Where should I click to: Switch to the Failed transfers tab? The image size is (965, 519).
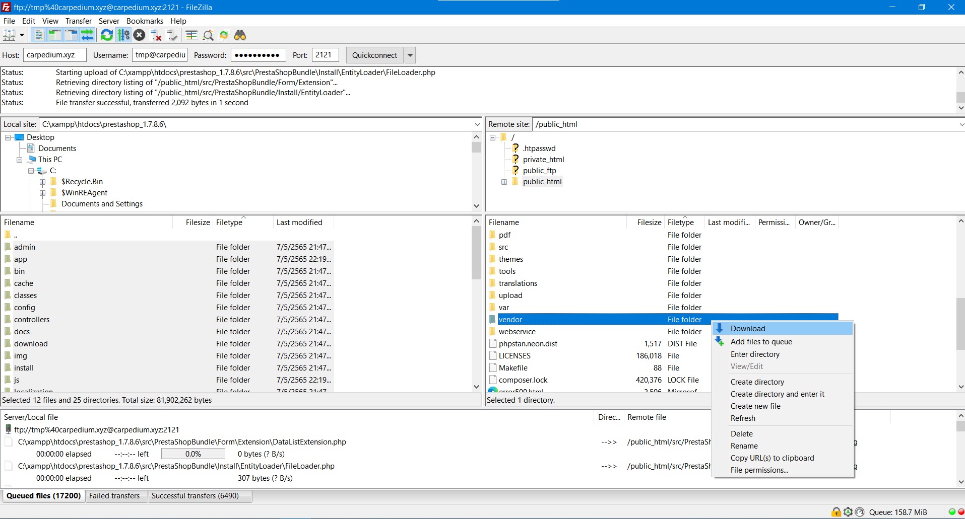pyautogui.click(x=114, y=496)
